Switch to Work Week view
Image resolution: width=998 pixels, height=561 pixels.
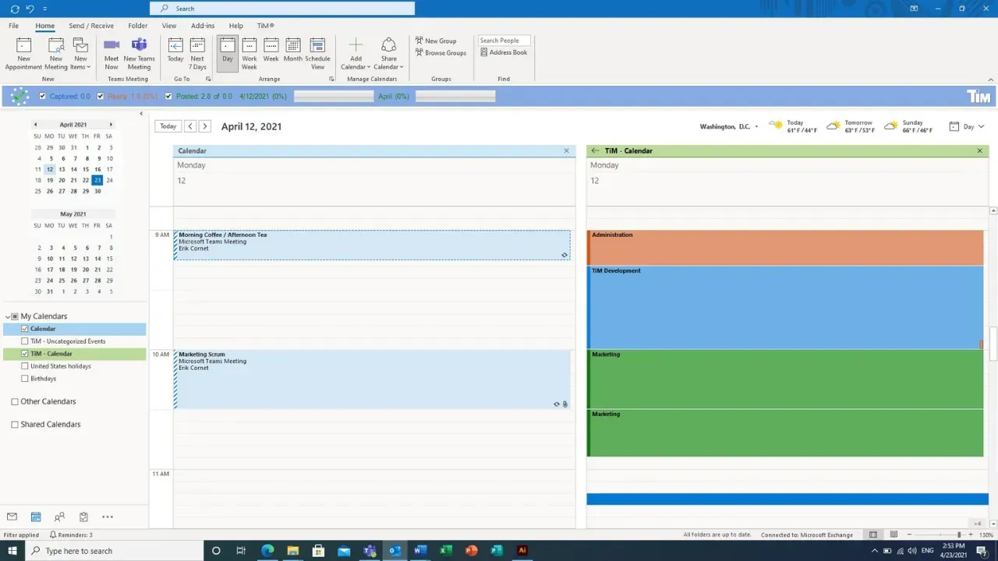coord(249,54)
